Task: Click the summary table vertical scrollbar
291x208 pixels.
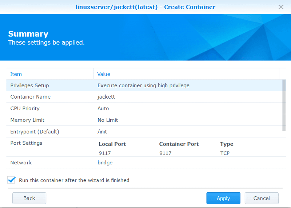Action: click(x=284, y=105)
